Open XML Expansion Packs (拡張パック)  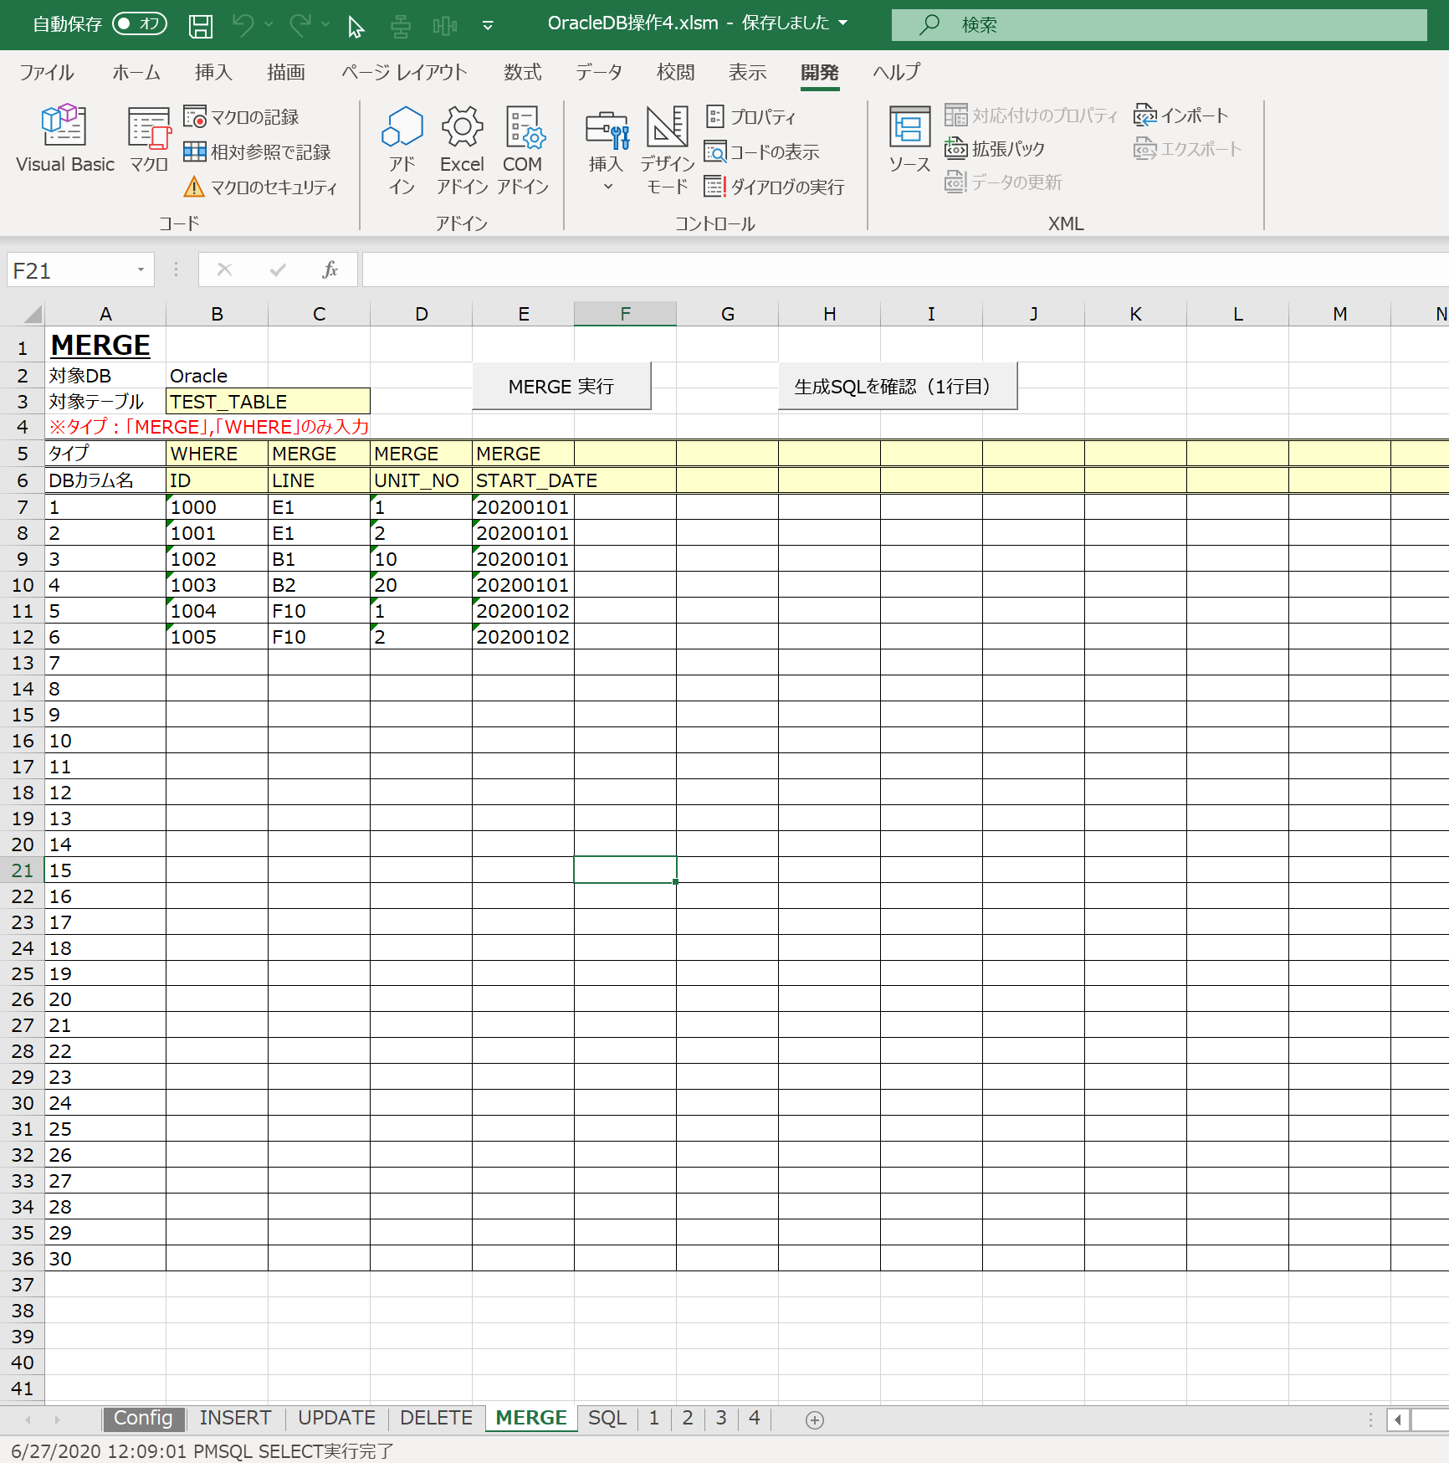click(x=995, y=149)
